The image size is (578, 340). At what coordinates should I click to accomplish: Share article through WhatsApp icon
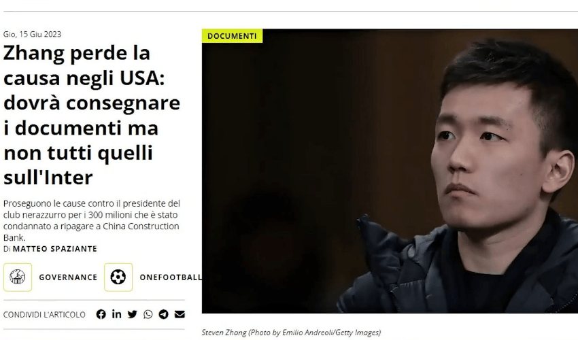(148, 314)
